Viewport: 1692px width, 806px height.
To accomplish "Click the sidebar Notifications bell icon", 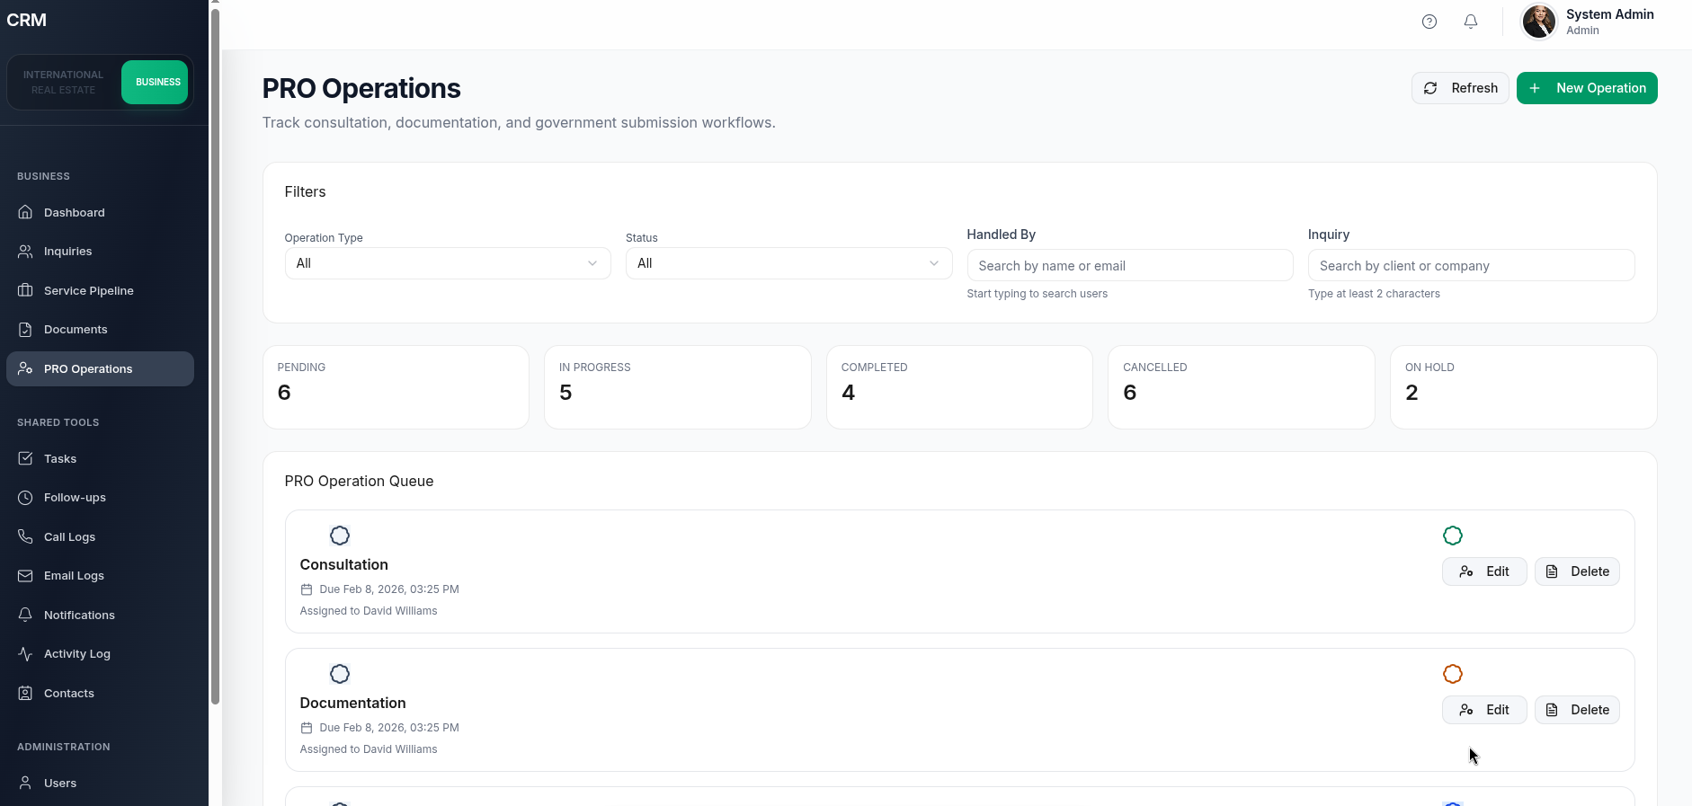I will click(25, 615).
